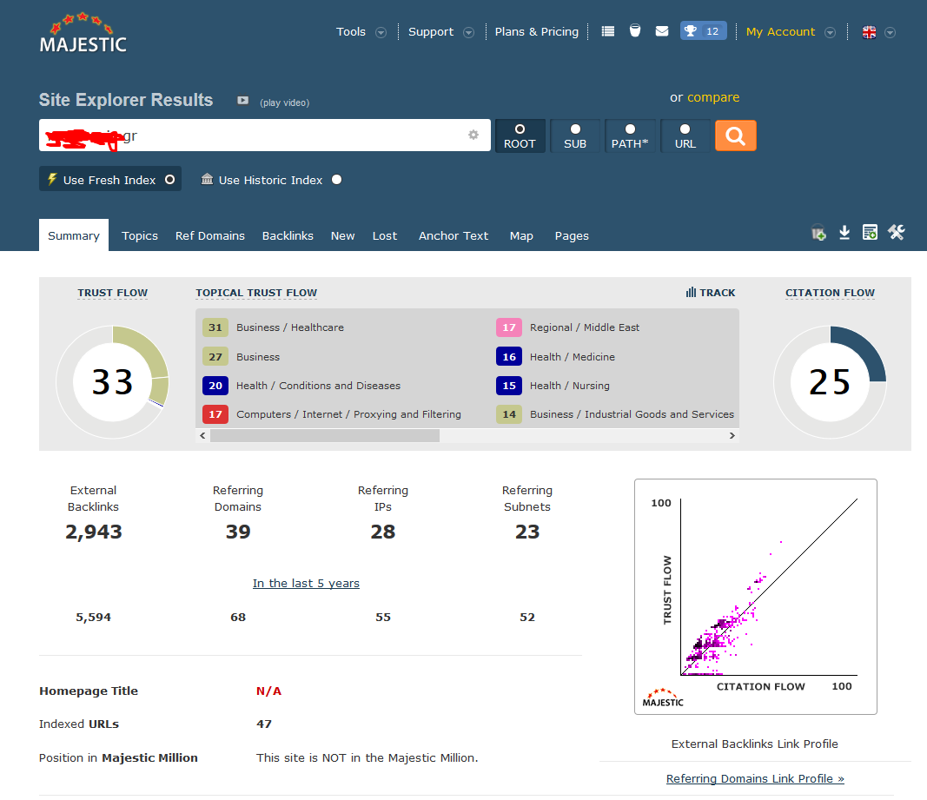The width and height of the screenshot is (927, 800).
Task: Click the create report table icon
Action: click(x=870, y=233)
